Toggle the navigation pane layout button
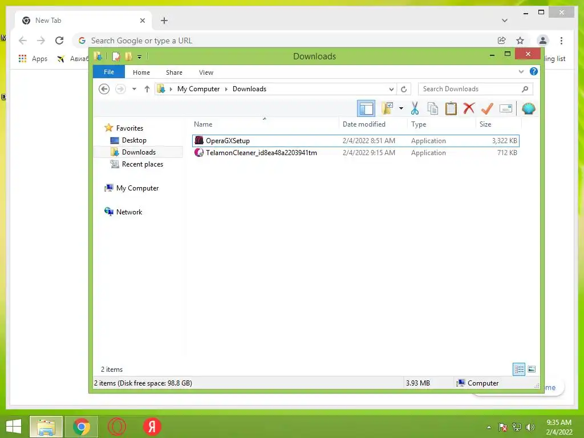This screenshot has height=438, width=584. tap(366, 109)
